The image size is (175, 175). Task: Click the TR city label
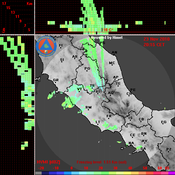point(92,86)
